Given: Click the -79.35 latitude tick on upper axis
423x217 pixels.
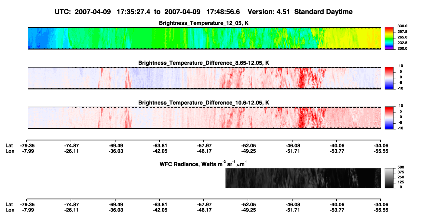Looking at the screenshot, I should (27, 145).
